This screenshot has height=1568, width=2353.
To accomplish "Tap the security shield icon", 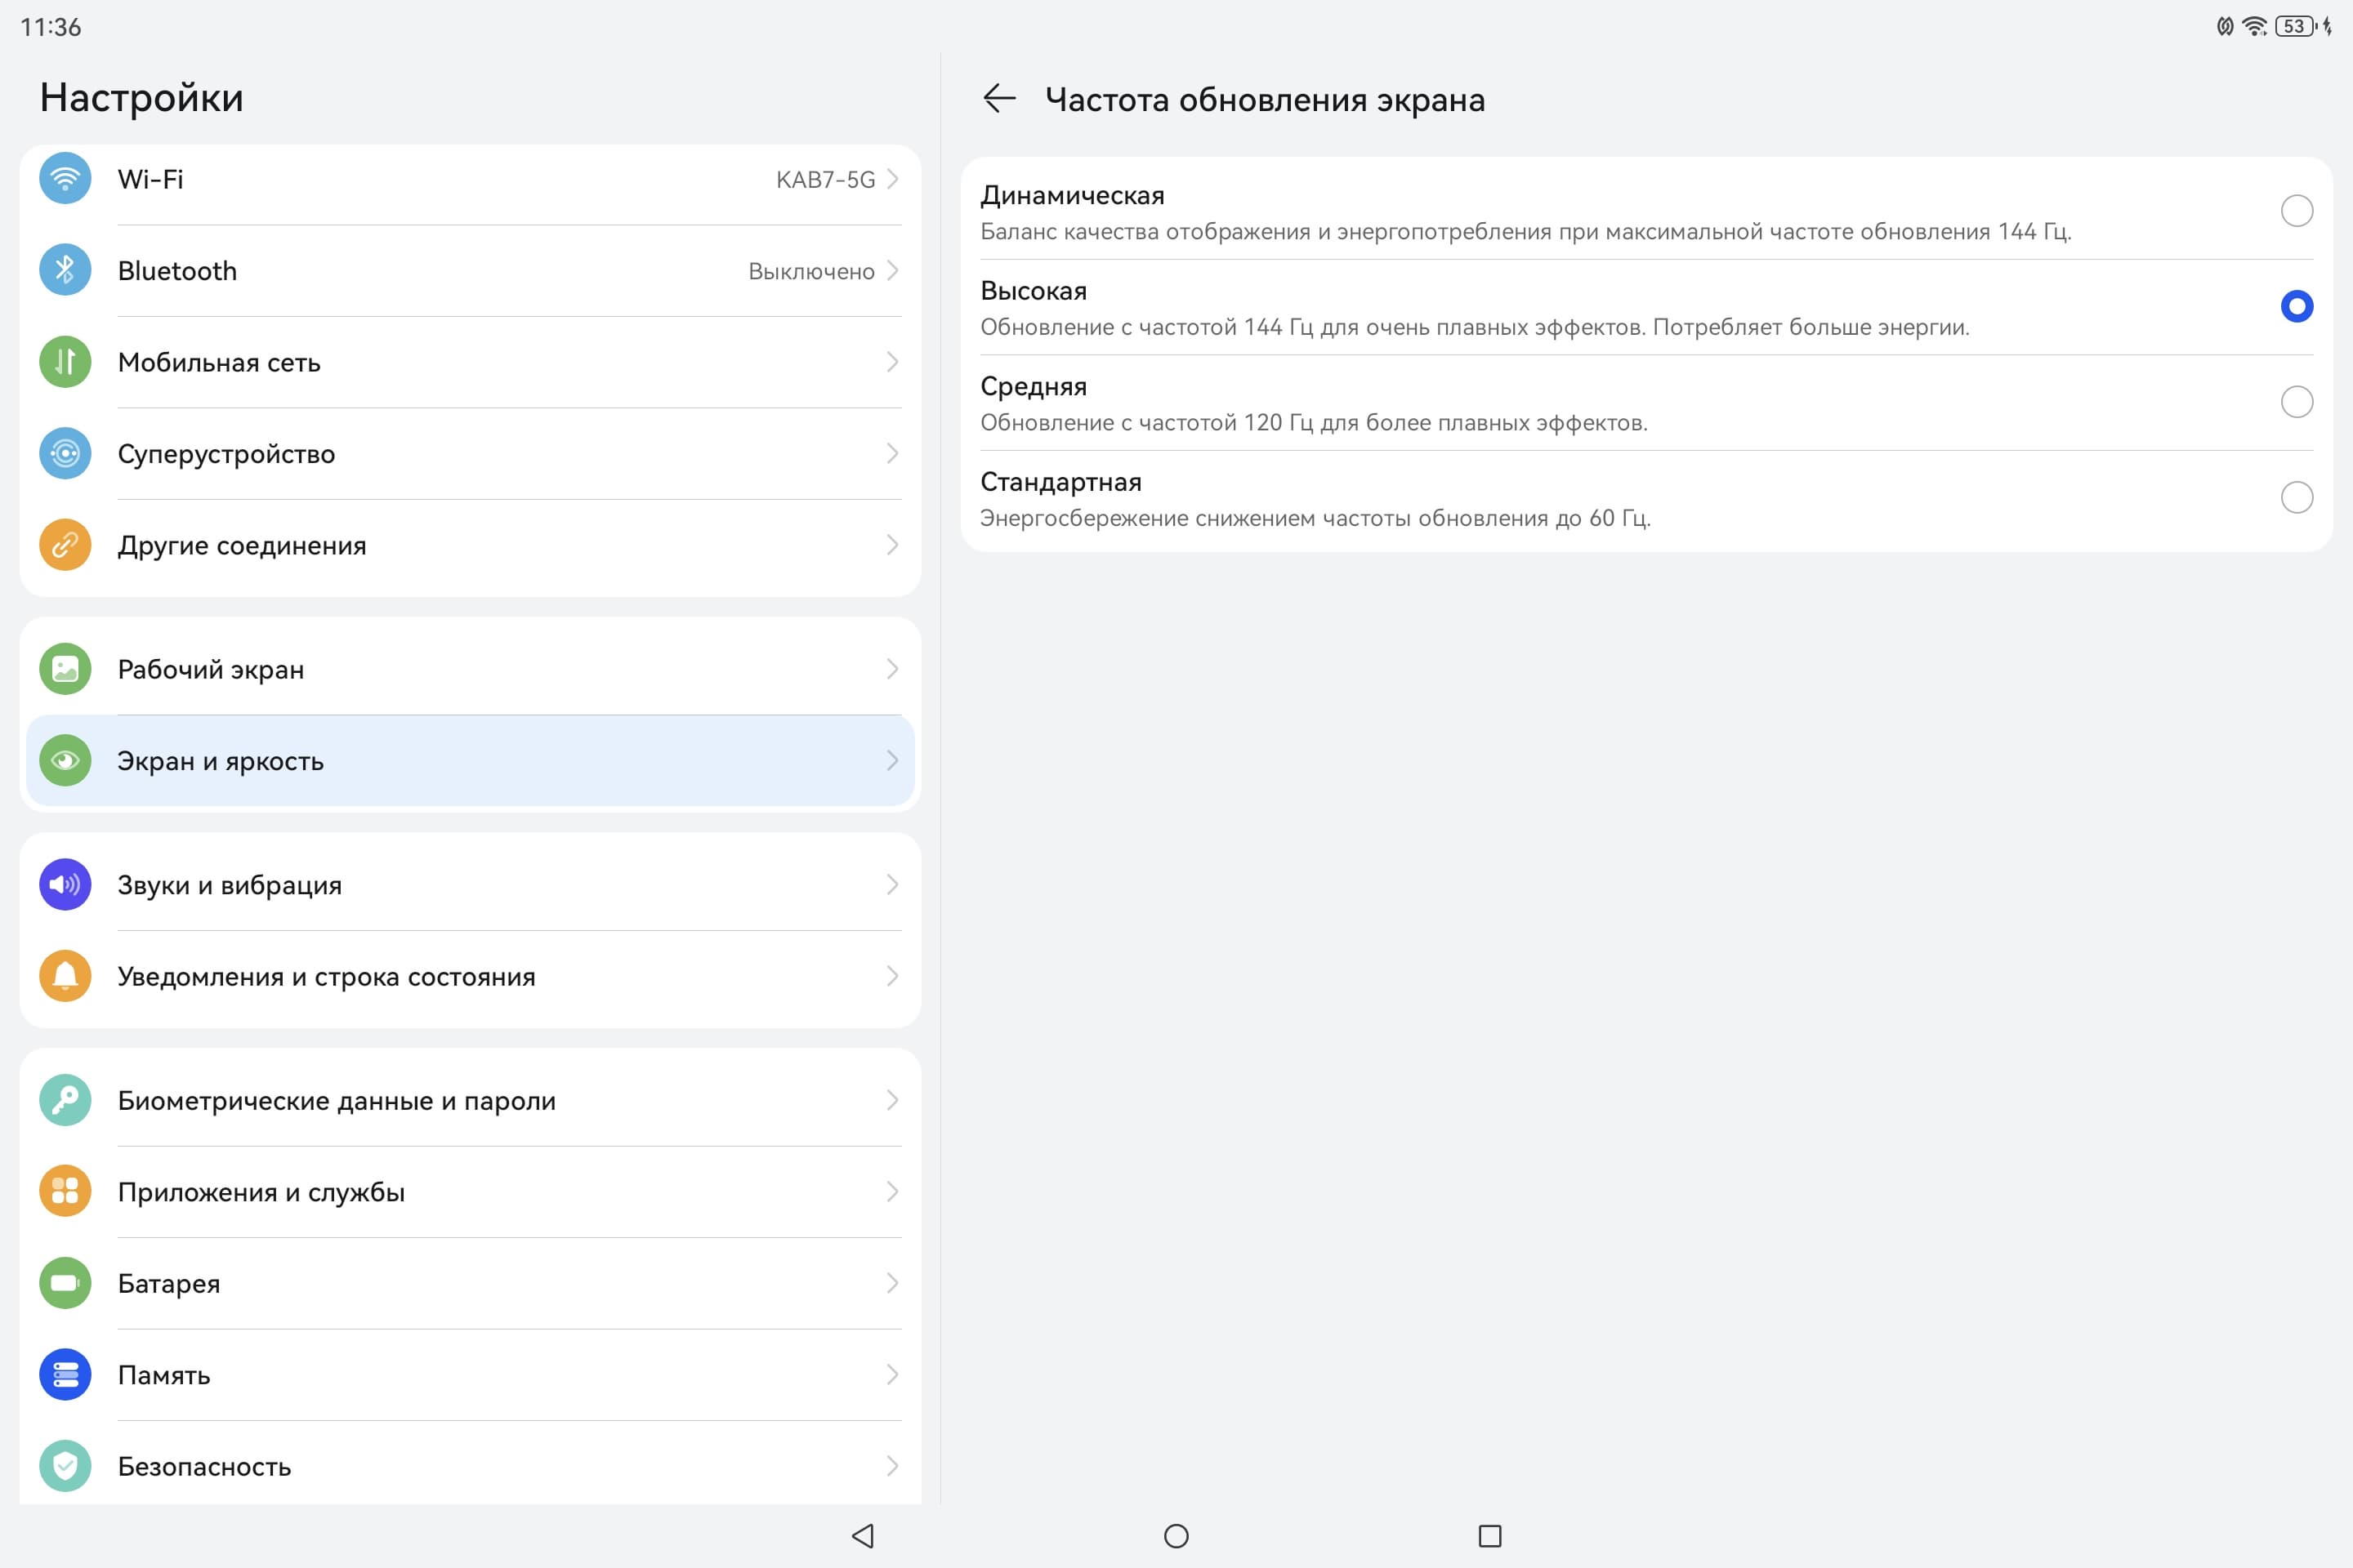I will [65, 1466].
